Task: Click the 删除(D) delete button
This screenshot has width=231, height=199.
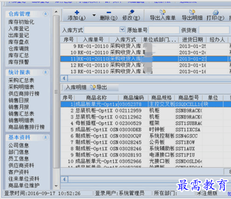Action: [108, 15]
